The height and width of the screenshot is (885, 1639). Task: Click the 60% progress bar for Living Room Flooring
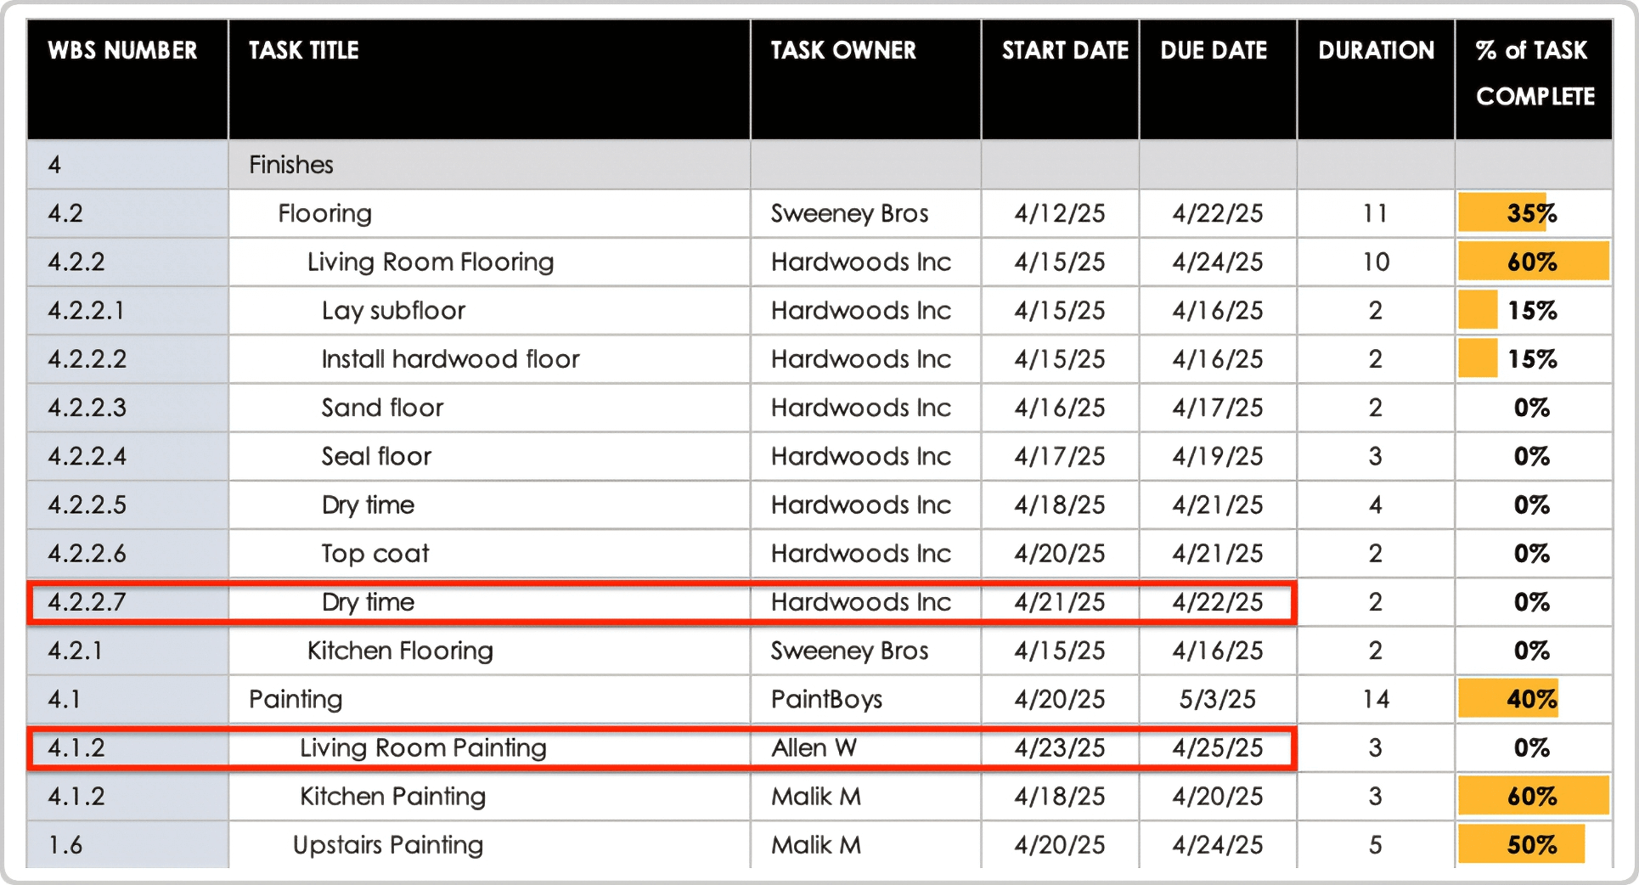[x=1533, y=262]
